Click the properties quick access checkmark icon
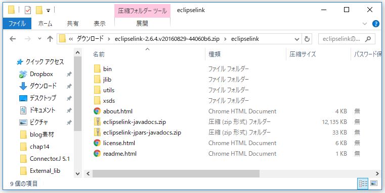Image resolution: width=385 pixels, height=193 pixels. 28,10
